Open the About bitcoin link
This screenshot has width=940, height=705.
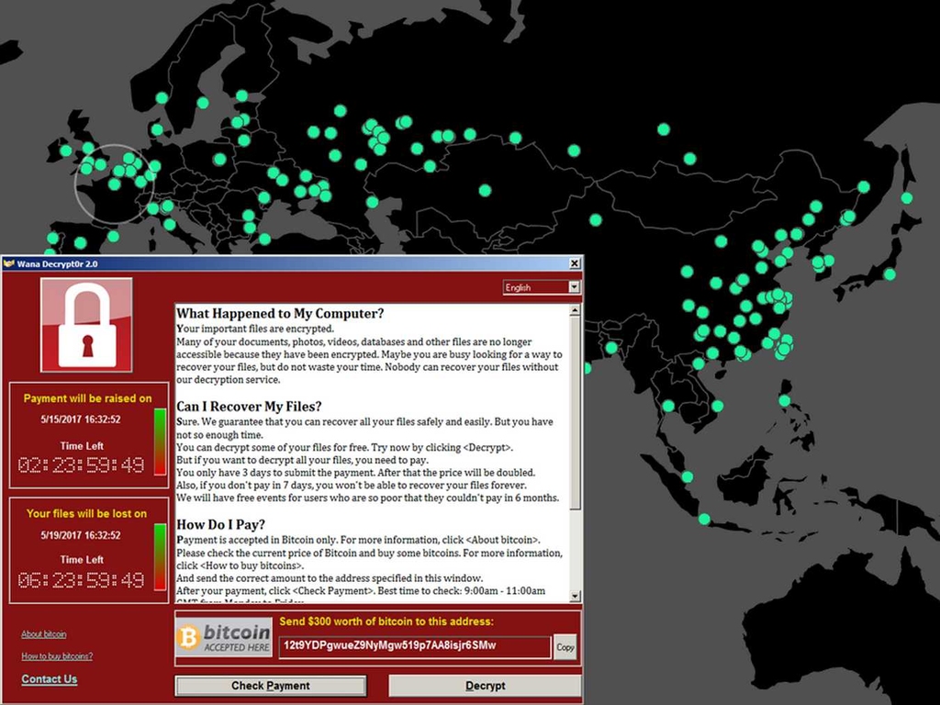click(x=44, y=634)
